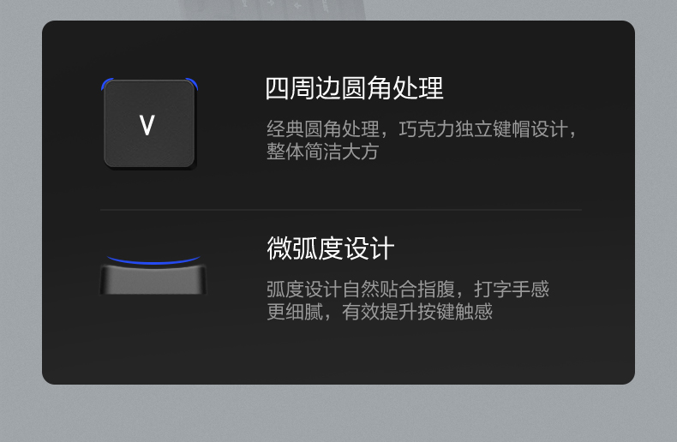The image size is (677, 442).
Task: Select the 微弧度设计 heading
Action: pos(330,248)
